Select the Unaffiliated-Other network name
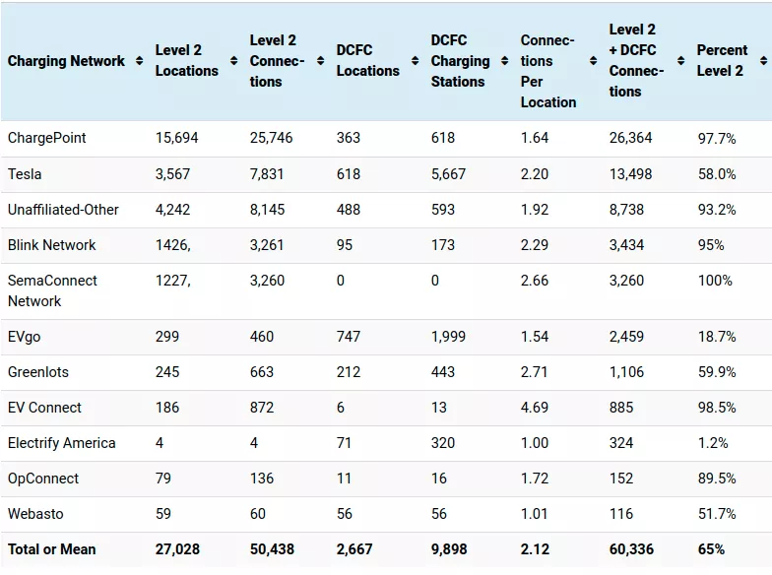 [x=63, y=209]
